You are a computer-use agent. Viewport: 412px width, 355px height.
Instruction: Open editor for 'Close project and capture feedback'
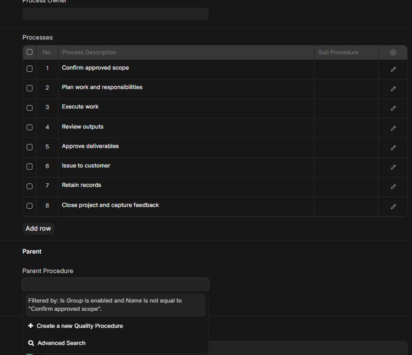click(x=393, y=206)
